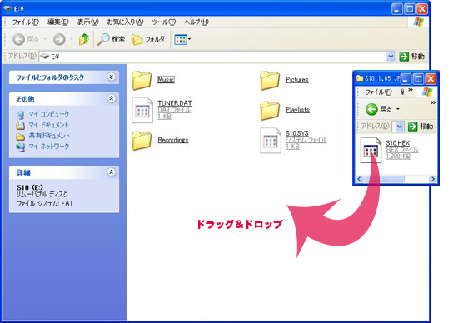Click left scroll arrow in S10 window
458x323 pixels.
pos(359,179)
